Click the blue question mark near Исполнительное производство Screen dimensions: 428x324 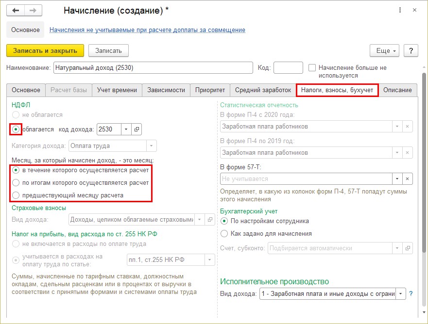[411, 294]
